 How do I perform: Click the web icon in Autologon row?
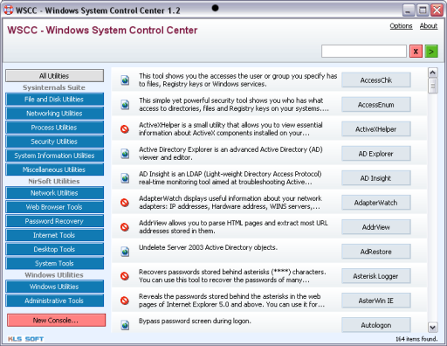(x=125, y=325)
